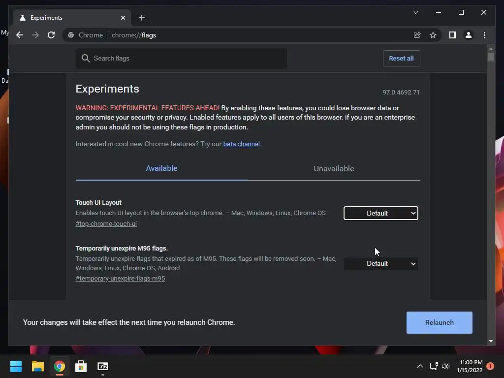This screenshot has height=378, width=504.
Task: Open Chrome's three-dot menu
Action: coord(484,35)
